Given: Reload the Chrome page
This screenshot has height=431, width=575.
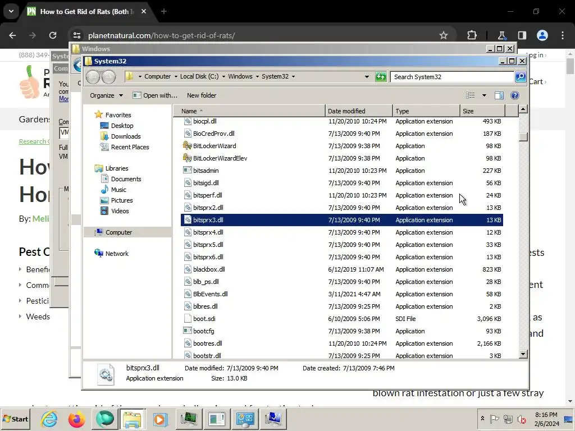Looking at the screenshot, I should tap(53, 35).
